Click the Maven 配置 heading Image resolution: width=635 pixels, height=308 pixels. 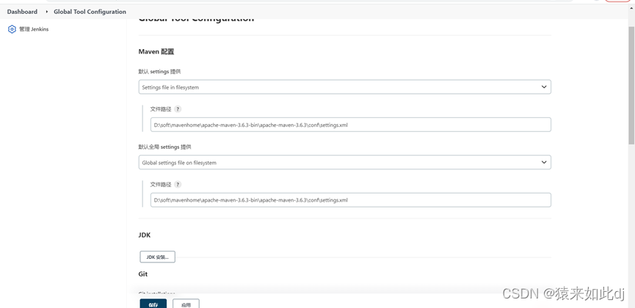click(156, 52)
